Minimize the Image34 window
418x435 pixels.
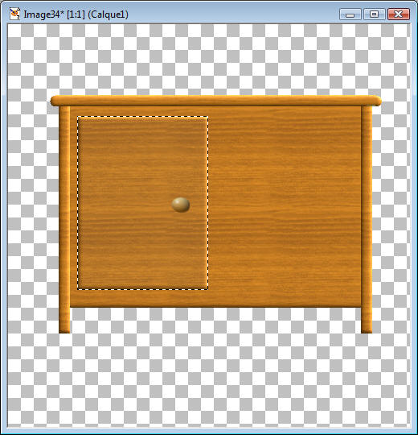(x=350, y=14)
